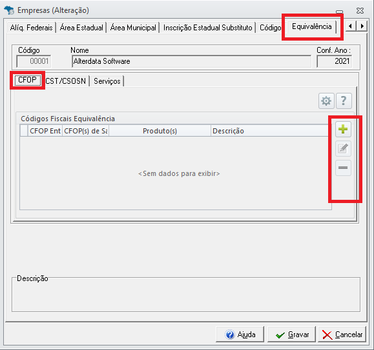Image resolution: width=374 pixels, height=350 pixels.
Task: Click the green plus add equivalence icon
Action: click(x=343, y=129)
